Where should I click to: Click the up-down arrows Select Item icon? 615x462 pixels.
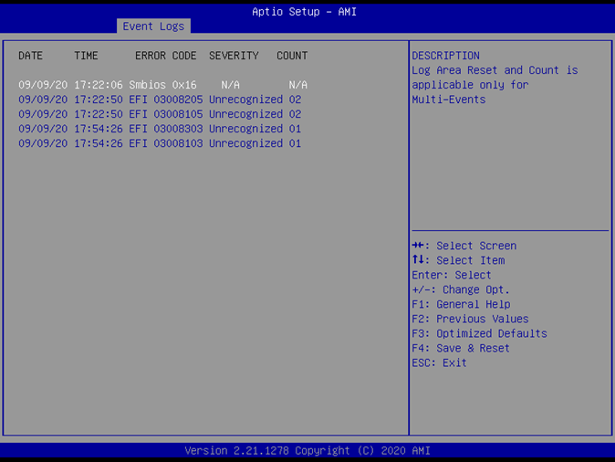click(418, 260)
